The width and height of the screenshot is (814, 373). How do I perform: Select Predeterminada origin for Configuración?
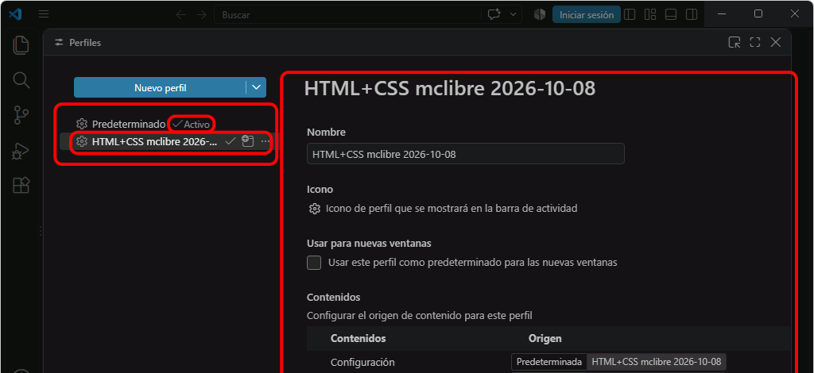tap(549, 362)
